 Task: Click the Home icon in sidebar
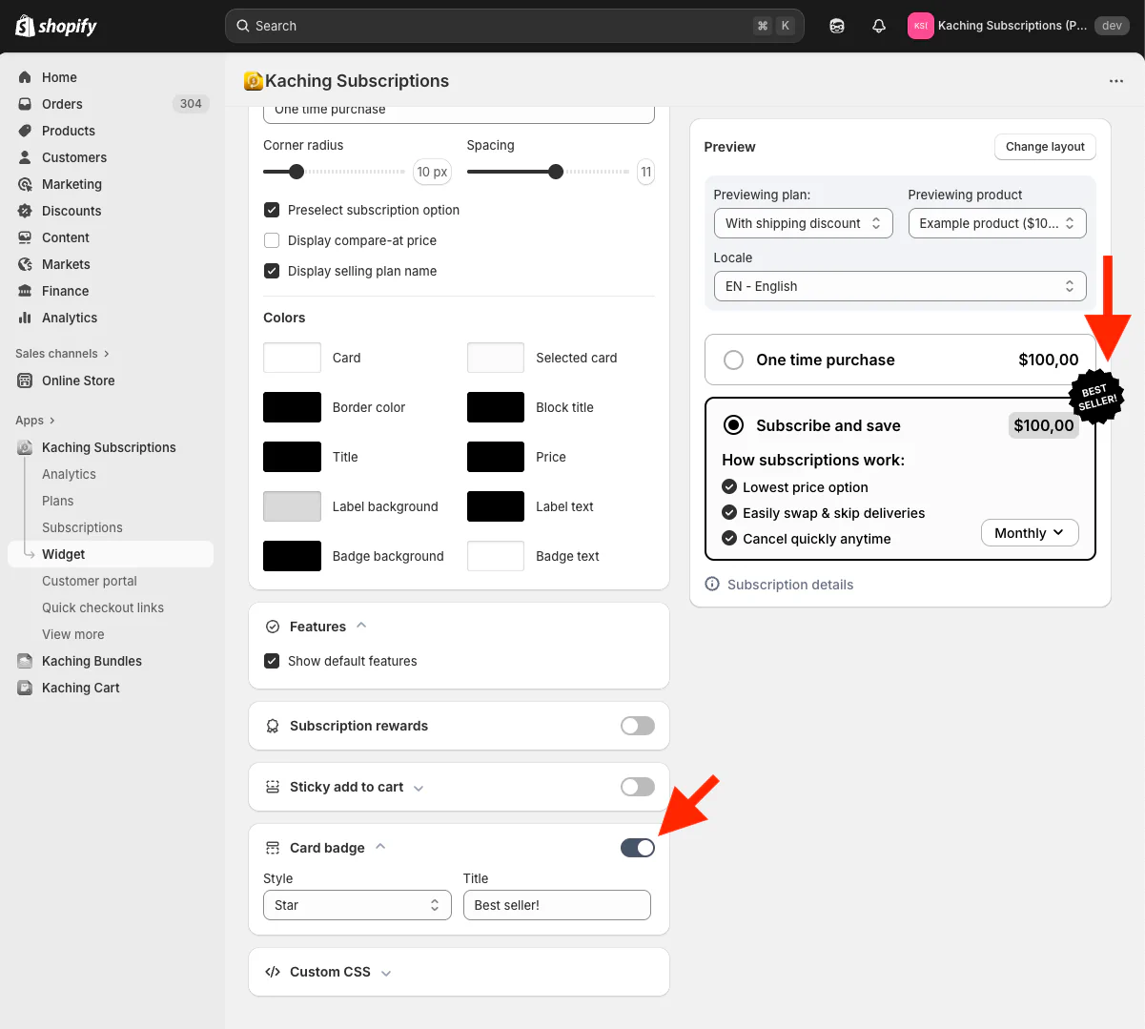25,77
